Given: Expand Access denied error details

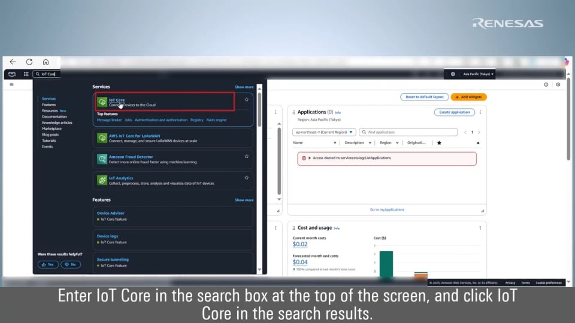Looking at the screenshot, I should pyautogui.click(x=310, y=158).
